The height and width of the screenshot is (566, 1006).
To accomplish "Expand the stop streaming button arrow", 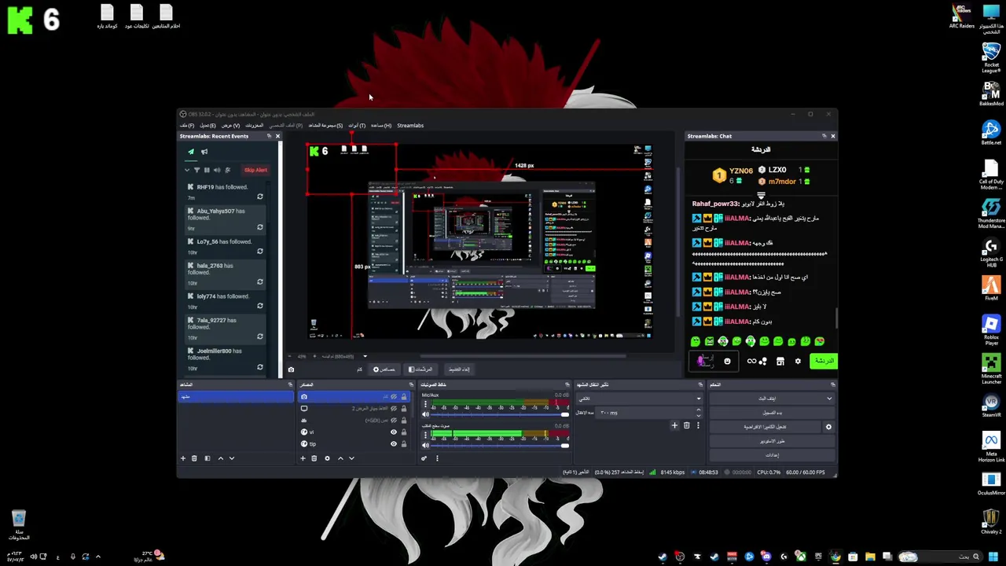I will [829, 399].
